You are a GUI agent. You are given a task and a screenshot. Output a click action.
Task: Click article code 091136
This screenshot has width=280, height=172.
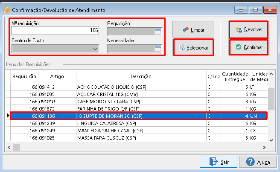[47, 116]
